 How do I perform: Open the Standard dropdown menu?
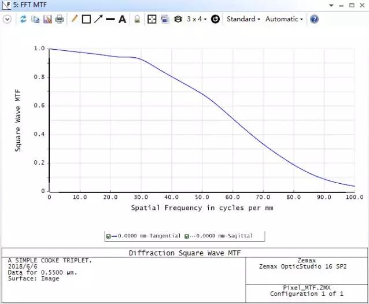pyautogui.click(x=243, y=19)
